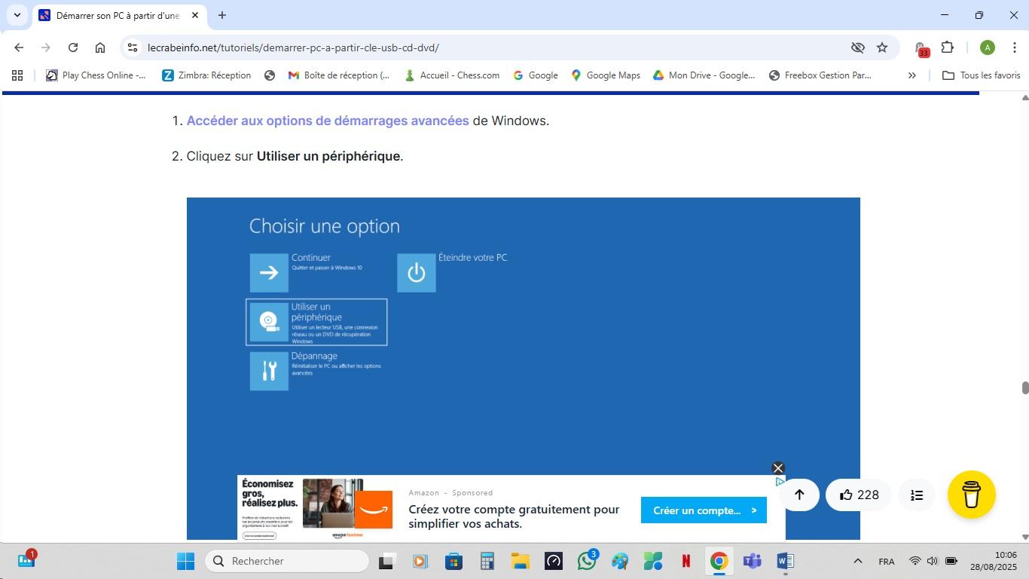Show hidden system tray icons
This screenshot has height=579, width=1029.
click(857, 561)
